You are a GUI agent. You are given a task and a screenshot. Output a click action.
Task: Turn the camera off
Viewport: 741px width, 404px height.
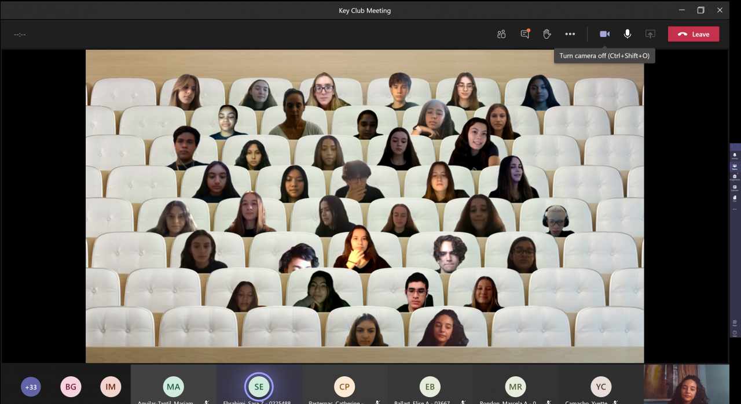coord(604,34)
